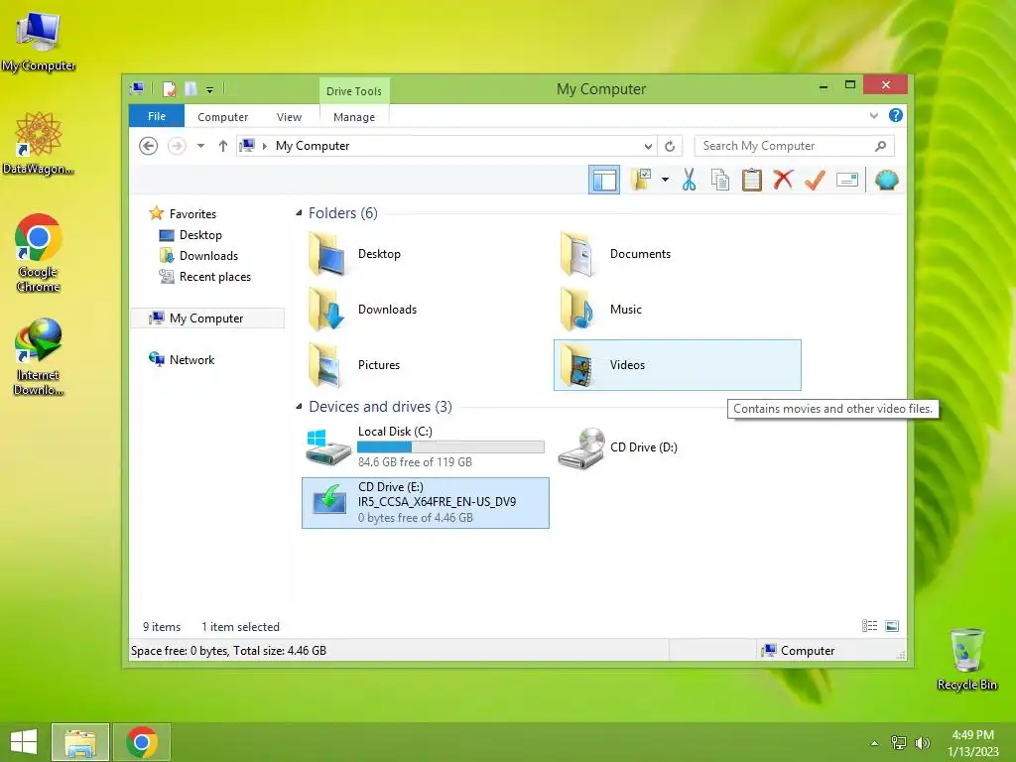Open the recent locations dropdown
The width and height of the screenshot is (1016, 762).
[x=200, y=146]
